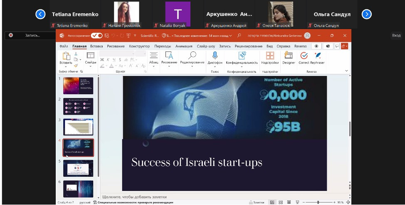Click the Reverso Correct icon

(x=304, y=56)
